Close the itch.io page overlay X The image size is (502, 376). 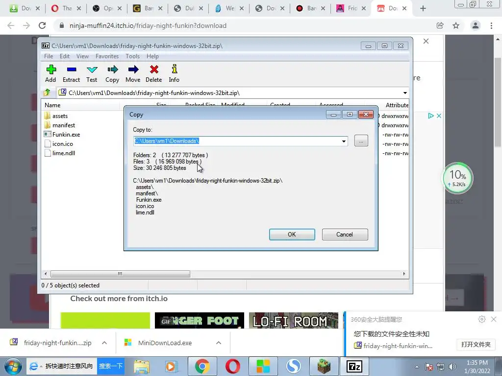pyautogui.click(x=426, y=41)
